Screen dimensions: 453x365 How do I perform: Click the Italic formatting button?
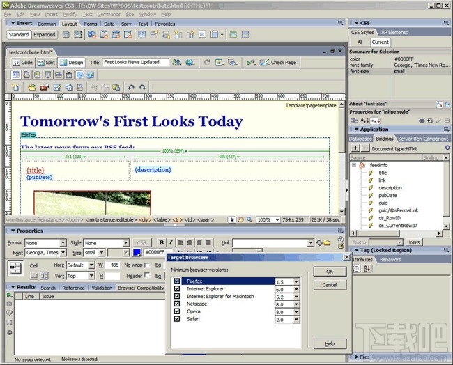click(171, 242)
